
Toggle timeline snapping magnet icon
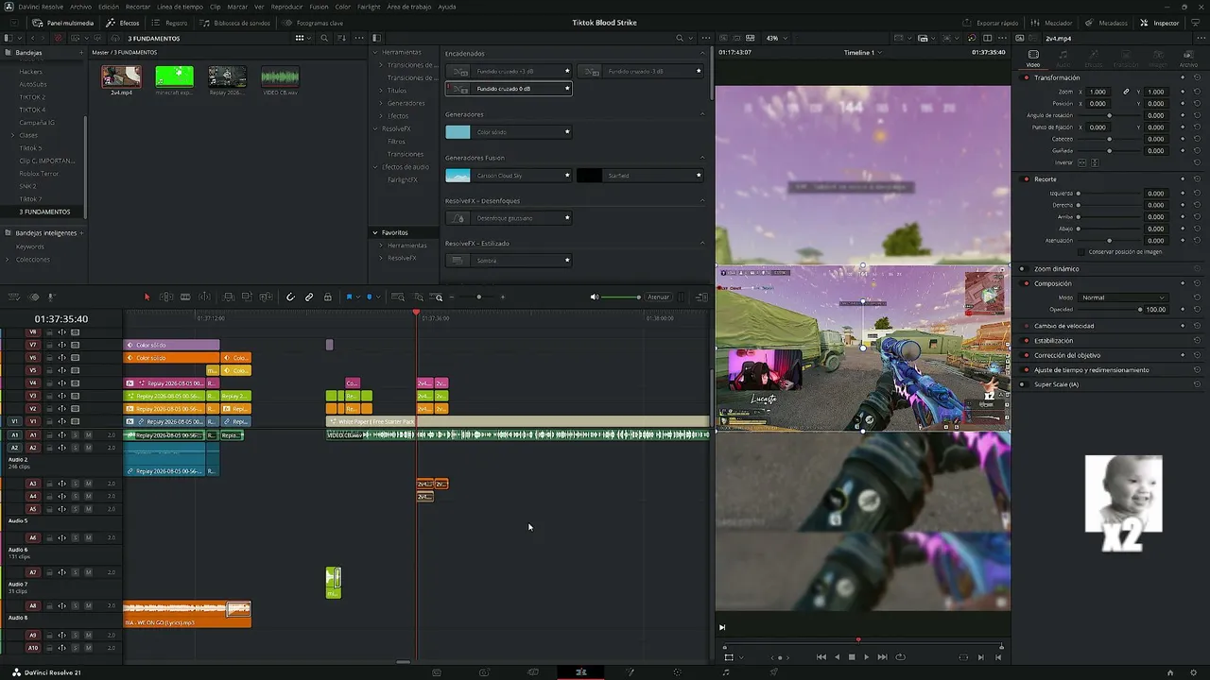(290, 297)
